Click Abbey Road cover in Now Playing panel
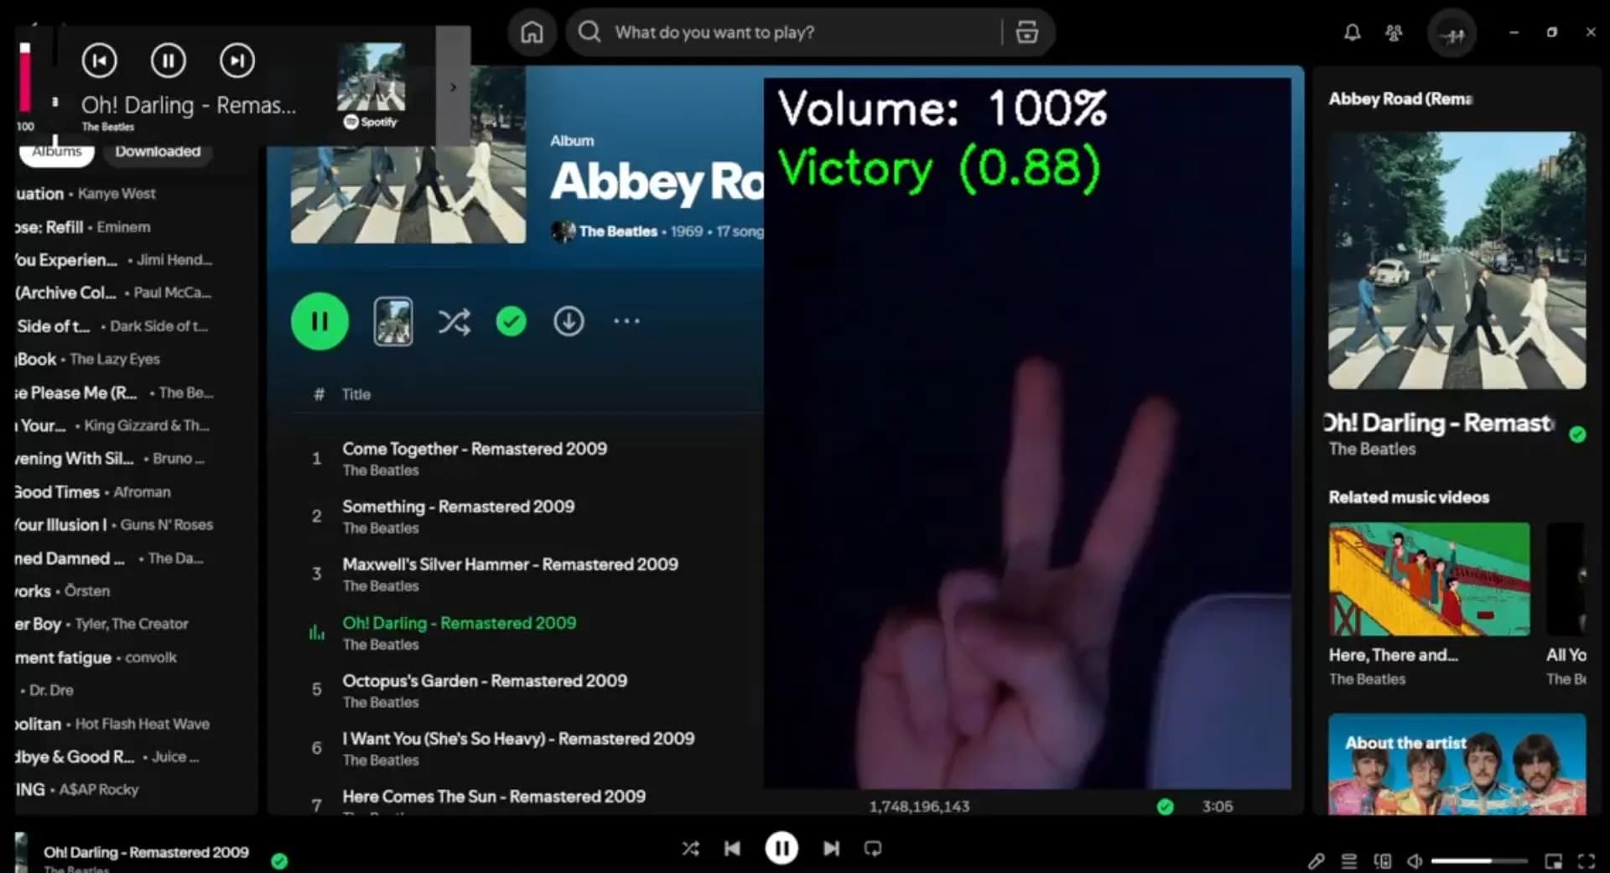 click(1457, 260)
